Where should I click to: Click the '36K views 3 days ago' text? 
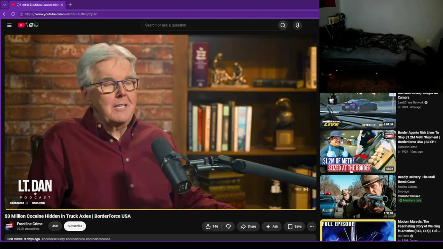pos(24,239)
